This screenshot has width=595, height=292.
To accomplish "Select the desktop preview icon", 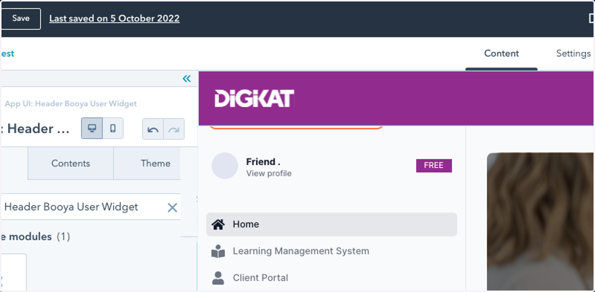I will 92,129.
